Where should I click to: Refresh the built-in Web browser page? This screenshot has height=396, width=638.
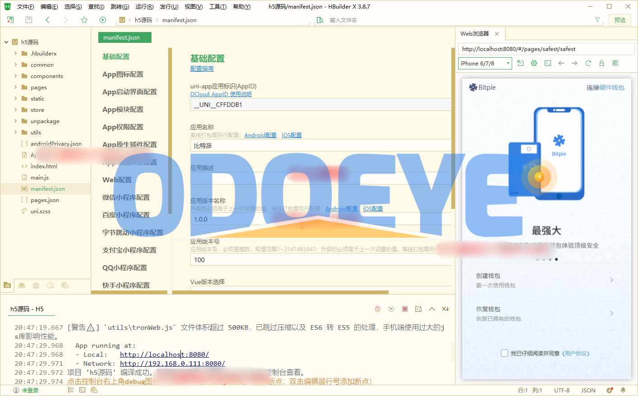click(588, 63)
